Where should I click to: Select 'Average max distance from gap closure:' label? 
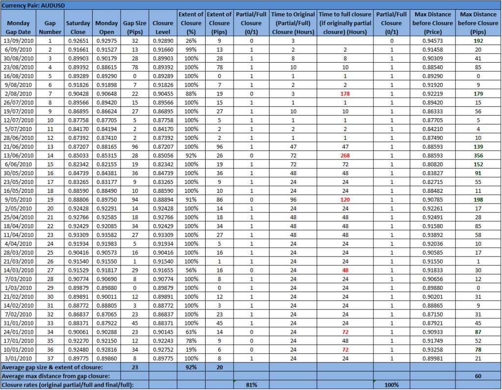tap(56, 376)
